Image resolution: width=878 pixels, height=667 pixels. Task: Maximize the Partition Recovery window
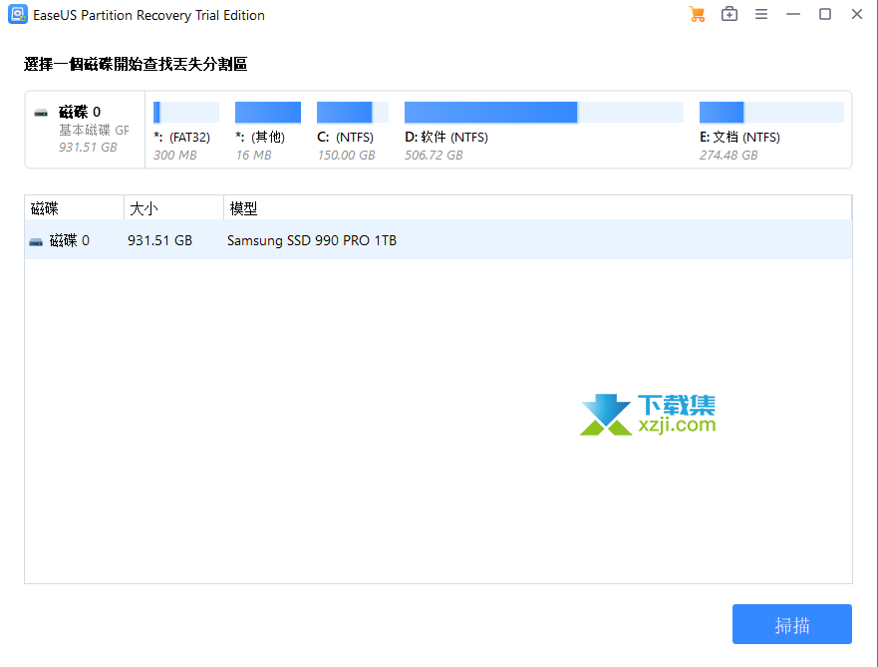pos(825,14)
